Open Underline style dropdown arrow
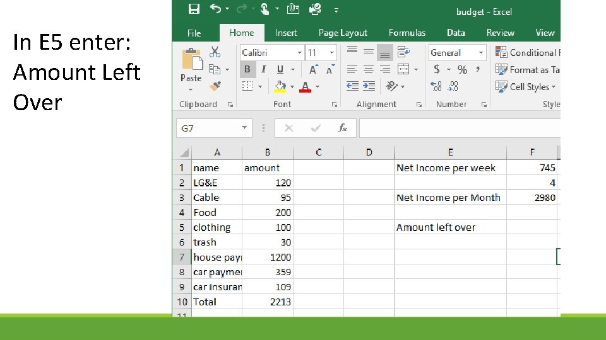This screenshot has width=606, height=340. click(293, 70)
